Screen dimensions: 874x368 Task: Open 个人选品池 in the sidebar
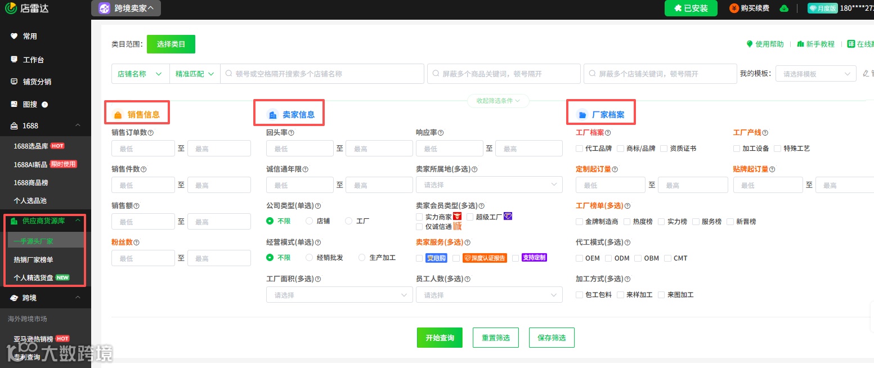[30, 200]
